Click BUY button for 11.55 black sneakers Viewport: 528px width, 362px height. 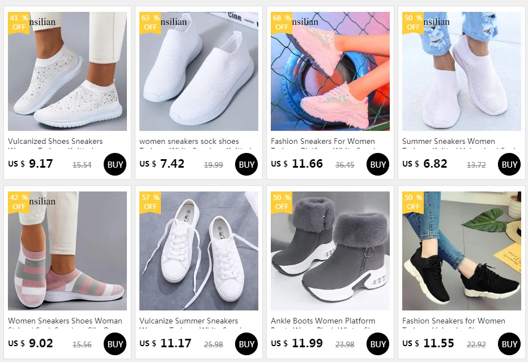coord(509,344)
